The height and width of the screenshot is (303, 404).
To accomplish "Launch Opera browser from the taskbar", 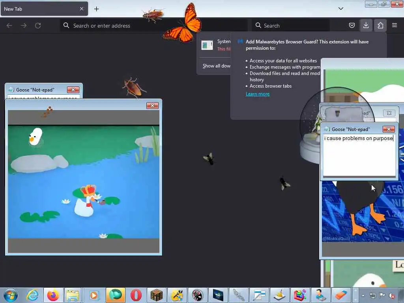I will (x=136, y=295).
